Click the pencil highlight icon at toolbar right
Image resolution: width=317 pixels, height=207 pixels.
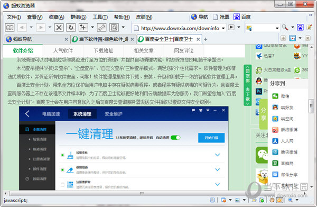pyautogui.click(x=309, y=27)
